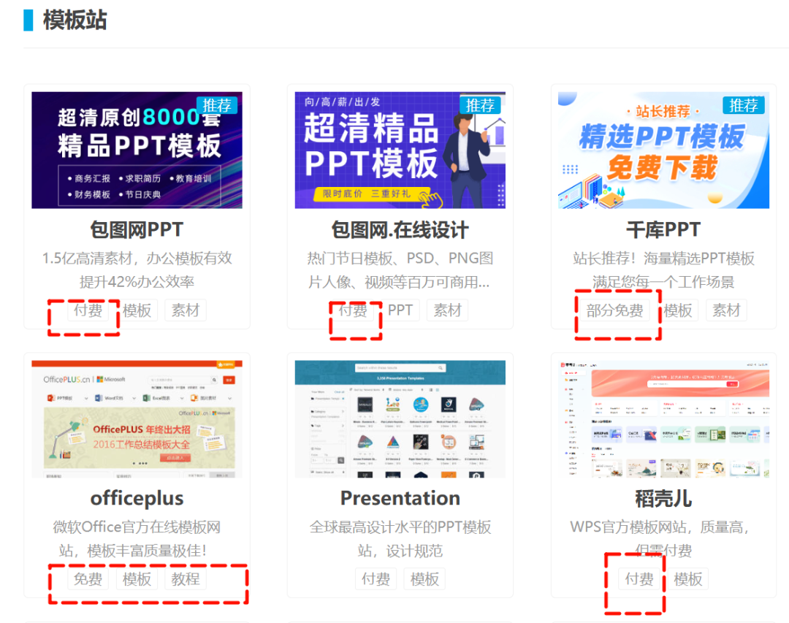Open the 包图网PPT site link

click(x=136, y=229)
